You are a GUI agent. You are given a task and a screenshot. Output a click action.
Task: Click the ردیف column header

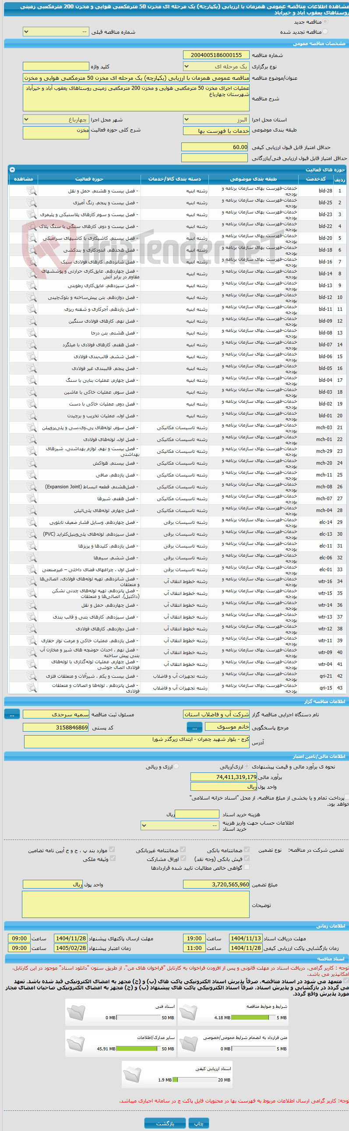[340, 179]
